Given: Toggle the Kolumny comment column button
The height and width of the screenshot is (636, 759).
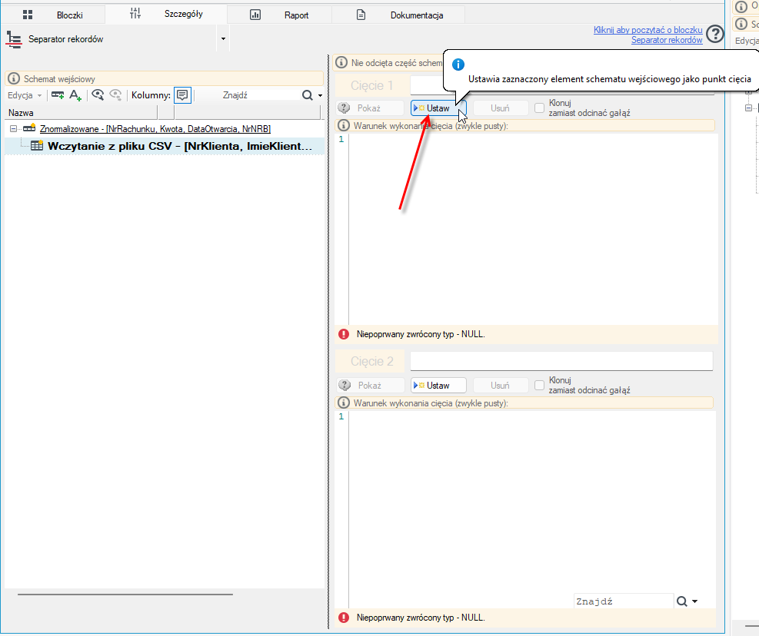Looking at the screenshot, I should tap(182, 95).
